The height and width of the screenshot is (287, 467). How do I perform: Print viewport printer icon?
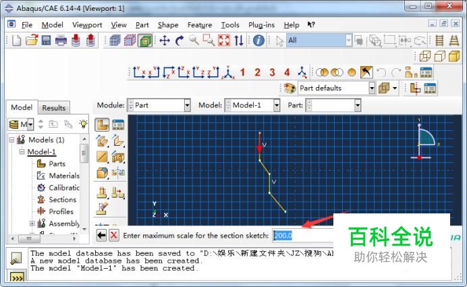point(61,41)
